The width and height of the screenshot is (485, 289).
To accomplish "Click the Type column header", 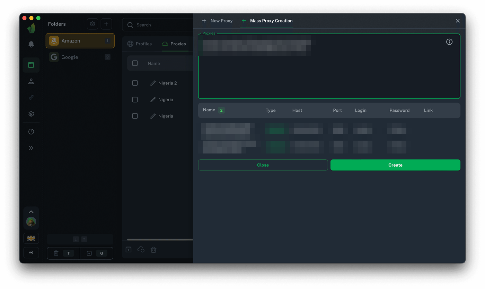I will click(271, 110).
